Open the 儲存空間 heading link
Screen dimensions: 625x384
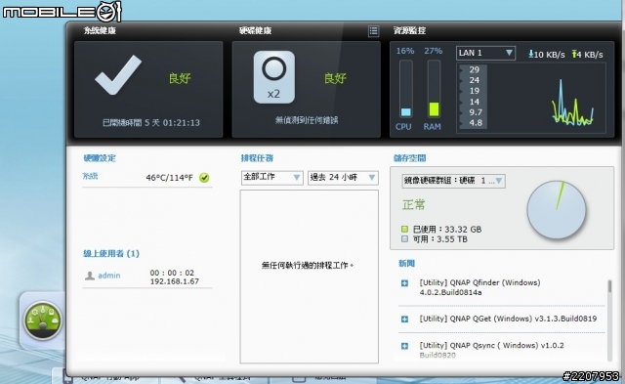click(410, 158)
